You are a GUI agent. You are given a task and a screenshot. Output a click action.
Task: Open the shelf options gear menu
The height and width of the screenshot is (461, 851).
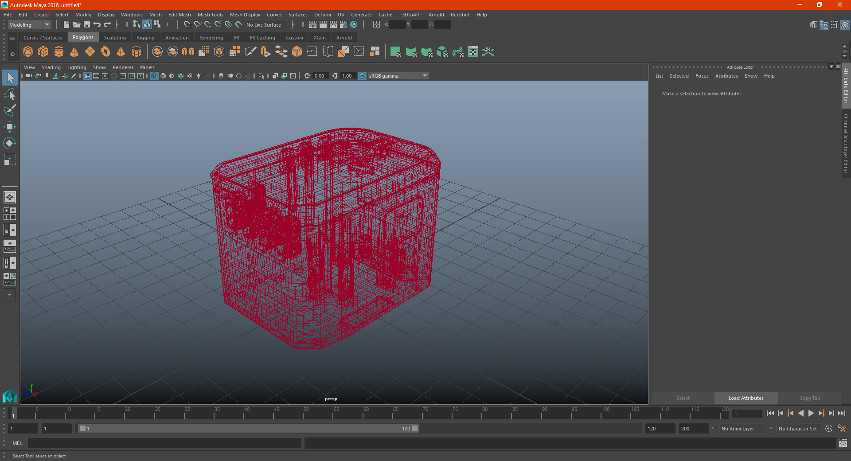point(12,54)
